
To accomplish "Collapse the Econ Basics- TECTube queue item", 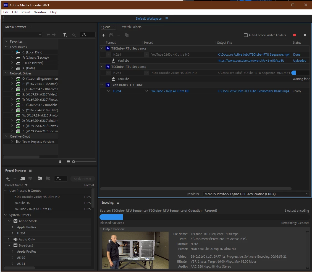I will [x=102, y=85].
